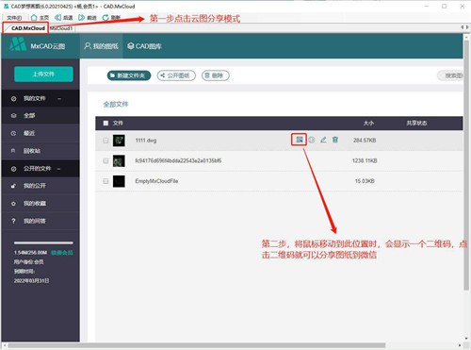This screenshot has height=350, width=471.
Task: Click the 删除 delete button above the list
Action: coord(216,75)
